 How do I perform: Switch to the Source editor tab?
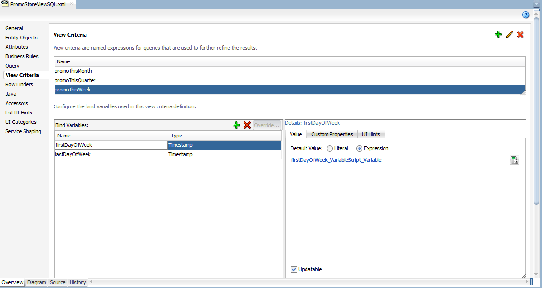[57, 282]
